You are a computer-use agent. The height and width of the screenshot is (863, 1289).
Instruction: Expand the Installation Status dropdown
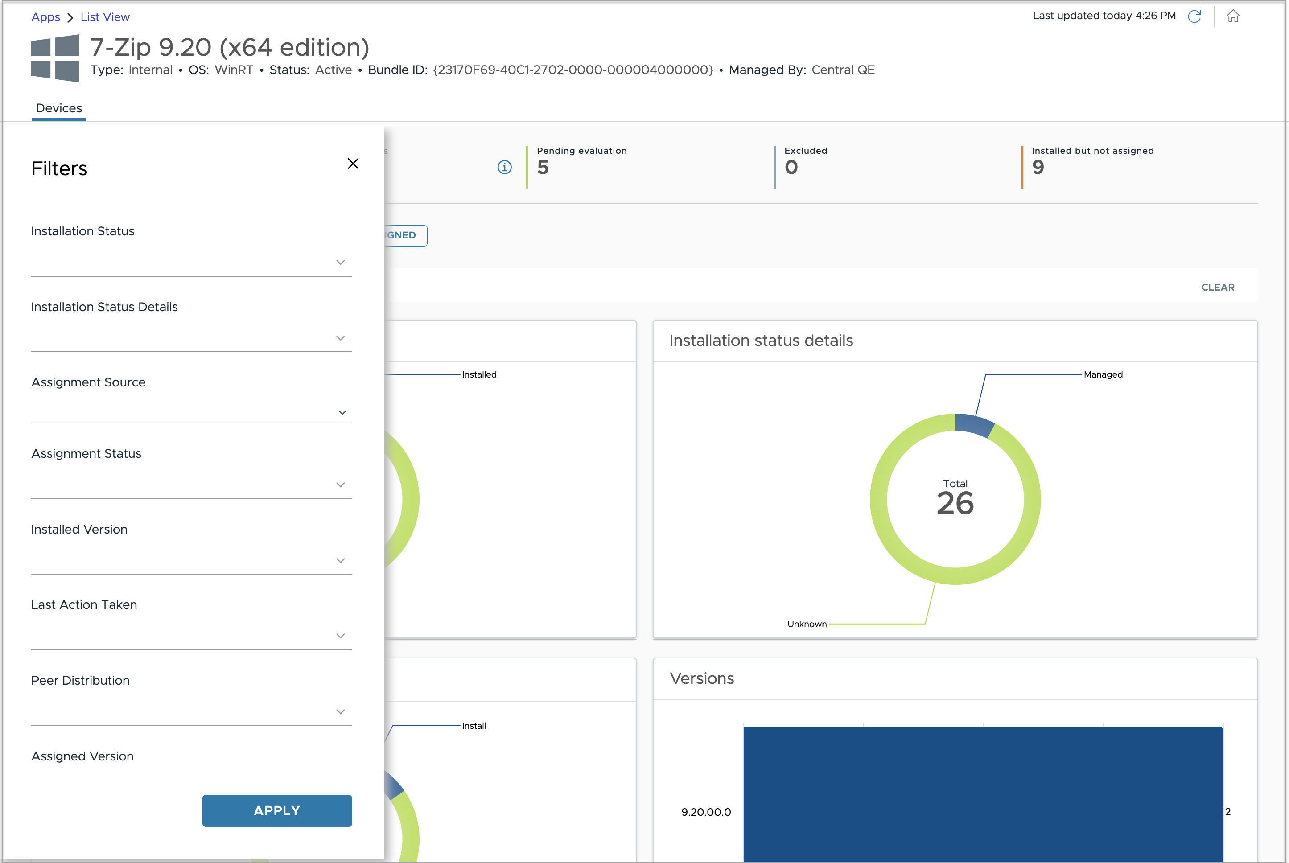point(192,263)
